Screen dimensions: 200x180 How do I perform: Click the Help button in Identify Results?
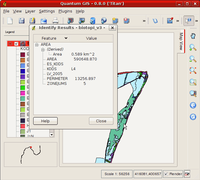coord(45,121)
